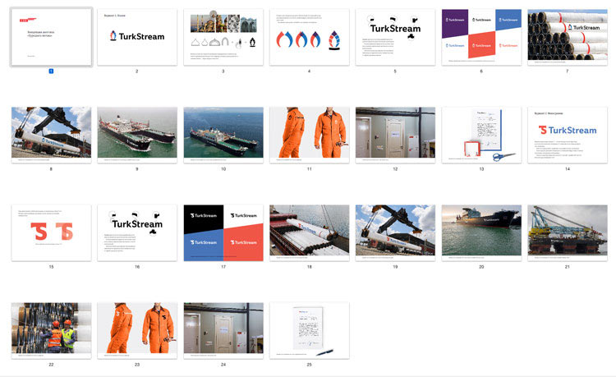Select page 15 red TS monogram thumbnail

coord(51,232)
